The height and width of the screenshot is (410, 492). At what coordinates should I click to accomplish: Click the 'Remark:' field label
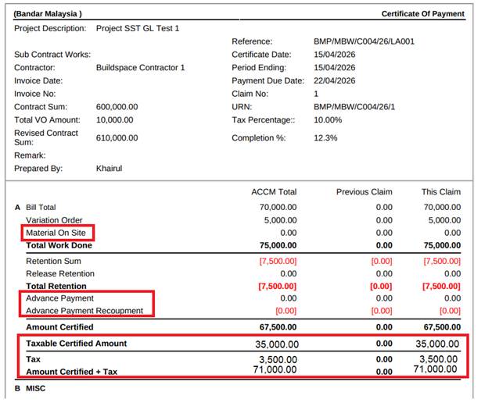click(x=30, y=155)
